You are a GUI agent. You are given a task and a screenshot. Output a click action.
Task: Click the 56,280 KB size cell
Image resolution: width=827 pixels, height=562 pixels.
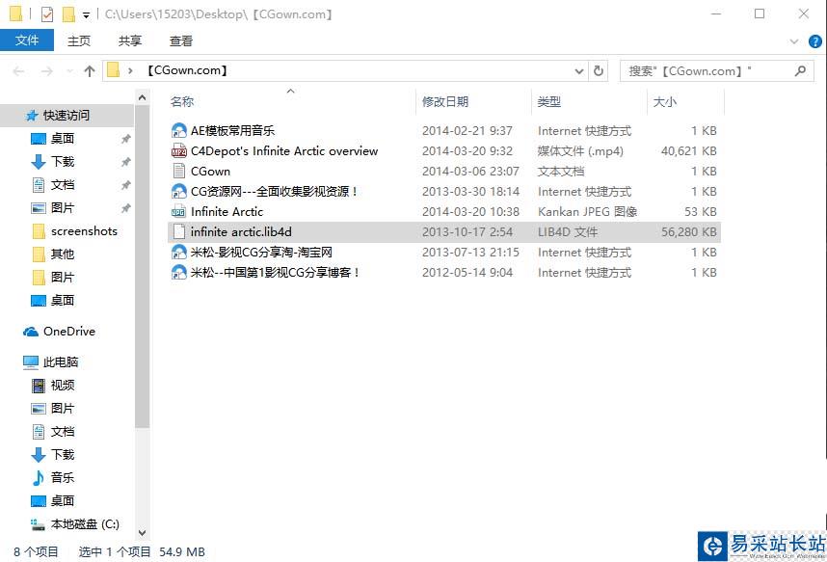pyautogui.click(x=689, y=231)
